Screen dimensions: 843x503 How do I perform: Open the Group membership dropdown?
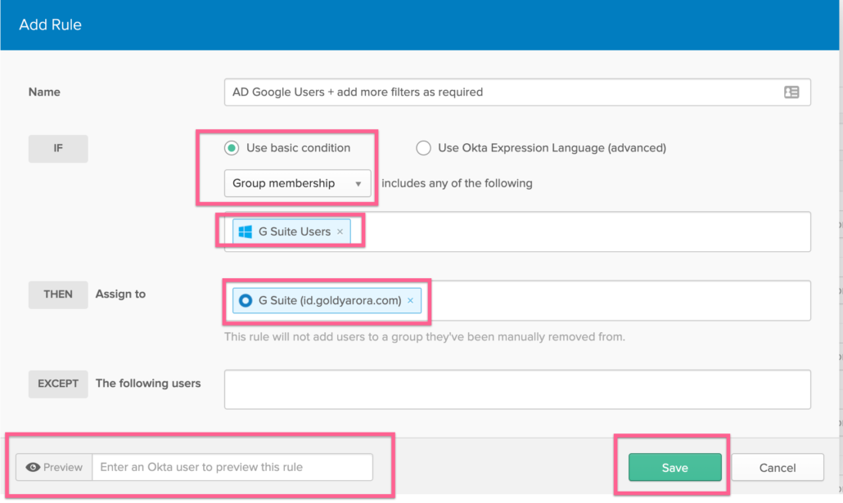(x=297, y=183)
